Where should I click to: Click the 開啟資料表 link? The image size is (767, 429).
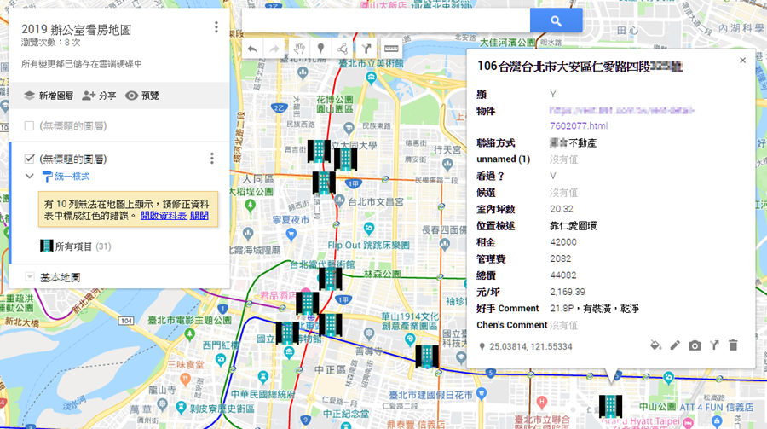tap(164, 216)
